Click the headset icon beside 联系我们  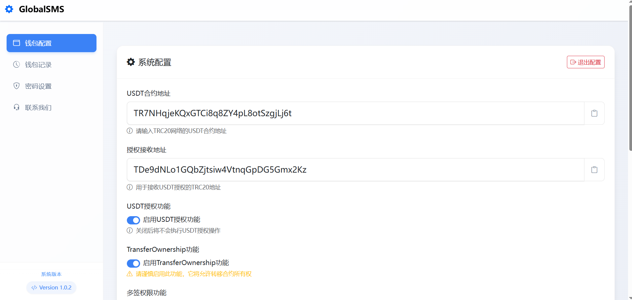coord(17,107)
